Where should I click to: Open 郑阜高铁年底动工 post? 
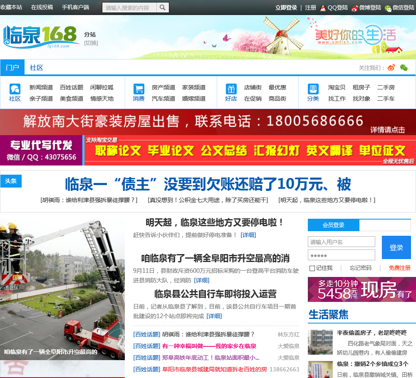pos(211,358)
